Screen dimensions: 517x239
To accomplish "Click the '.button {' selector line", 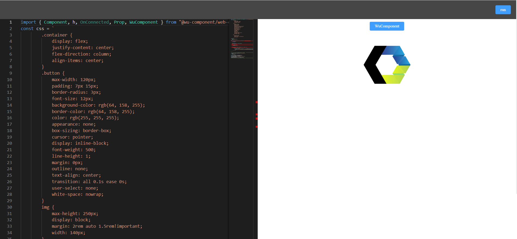I will pyautogui.click(x=53, y=73).
